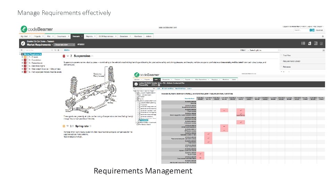Screen dimensions: 333x187
Task: Expand the 2 - Suspension tree node
Action: point(22,60)
